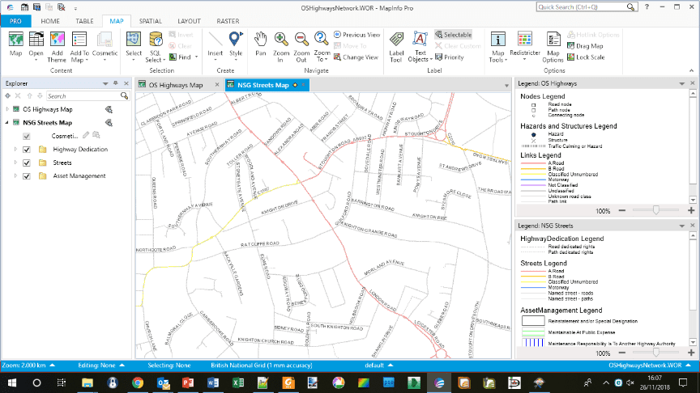Open layer settings for OS Highways Map
The height and width of the screenshot is (393, 700).
click(109, 109)
